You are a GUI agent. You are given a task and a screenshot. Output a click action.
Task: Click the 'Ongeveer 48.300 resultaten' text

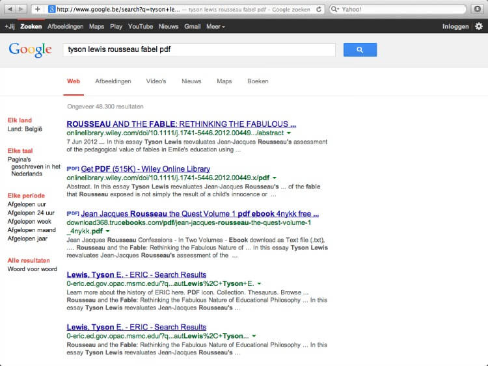pyautogui.click(x=105, y=107)
